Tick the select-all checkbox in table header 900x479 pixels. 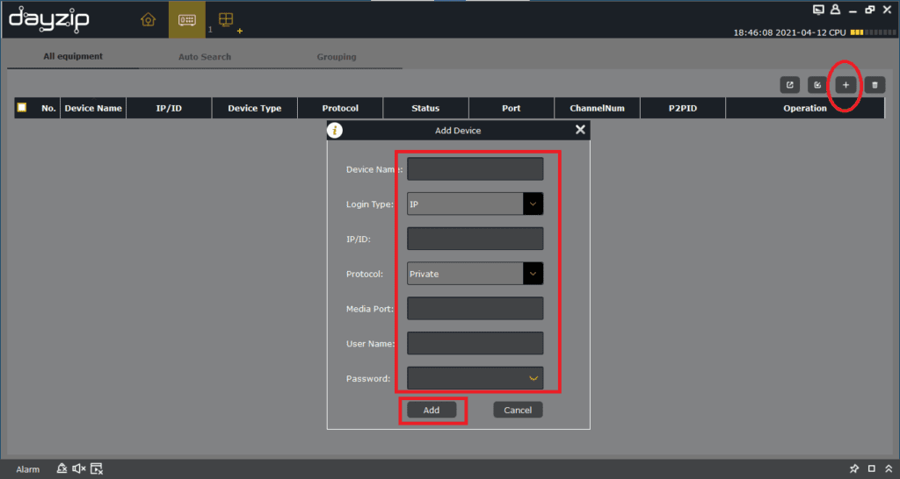tap(22, 108)
